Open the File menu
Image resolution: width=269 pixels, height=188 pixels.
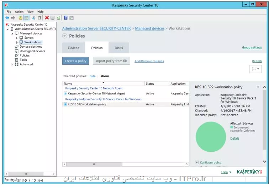9,12
